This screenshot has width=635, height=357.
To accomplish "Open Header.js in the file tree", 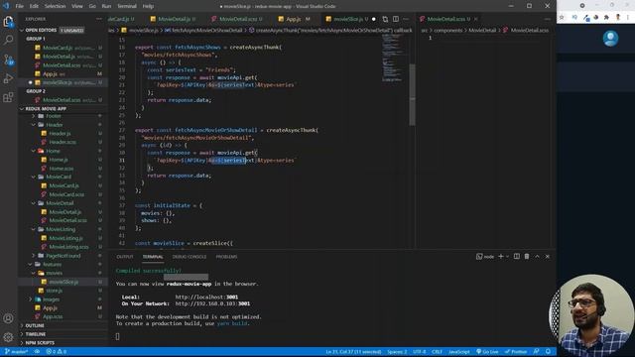I will [60, 133].
